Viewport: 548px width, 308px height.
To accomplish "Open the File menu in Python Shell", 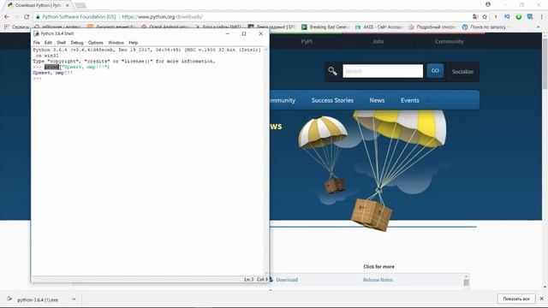I will pyautogui.click(x=36, y=43).
